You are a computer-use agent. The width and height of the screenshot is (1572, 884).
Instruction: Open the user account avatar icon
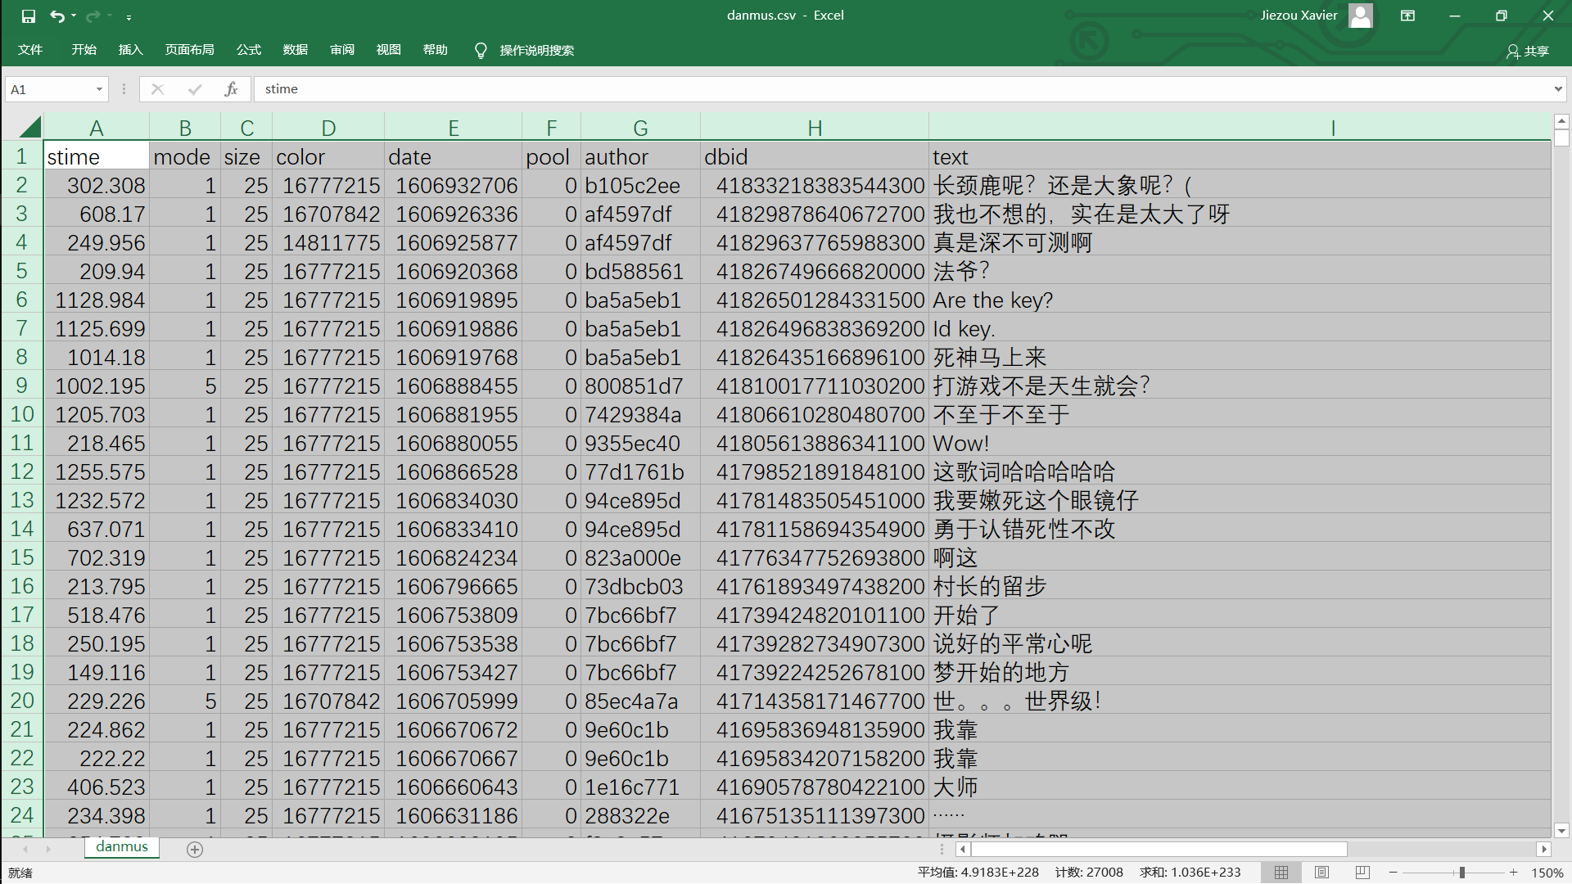tap(1361, 16)
